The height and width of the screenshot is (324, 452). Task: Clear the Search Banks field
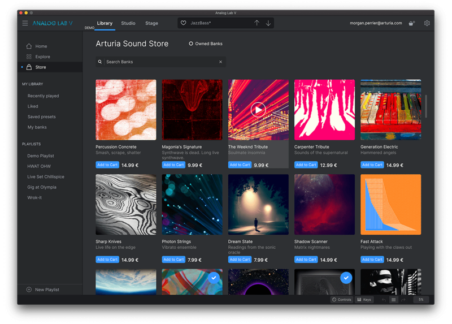(220, 62)
